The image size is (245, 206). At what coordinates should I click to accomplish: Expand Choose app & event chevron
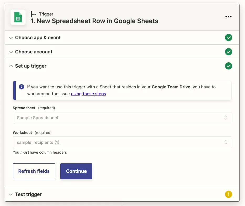pyautogui.click(x=10, y=38)
